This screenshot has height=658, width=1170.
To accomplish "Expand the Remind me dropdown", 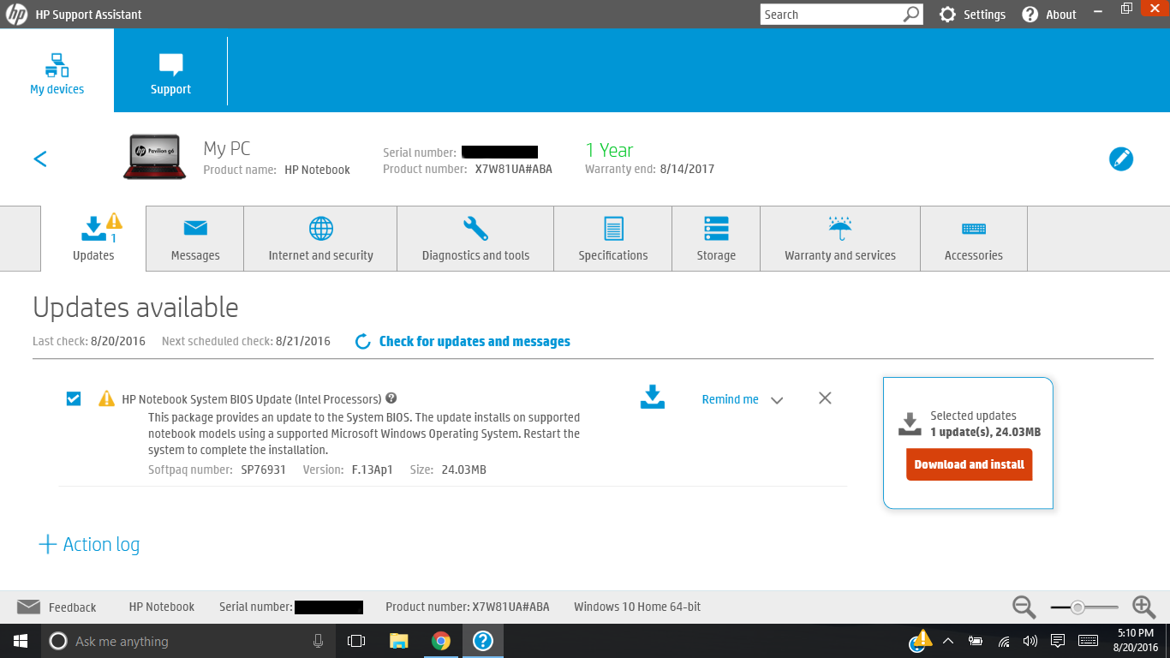I will coord(777,400).
